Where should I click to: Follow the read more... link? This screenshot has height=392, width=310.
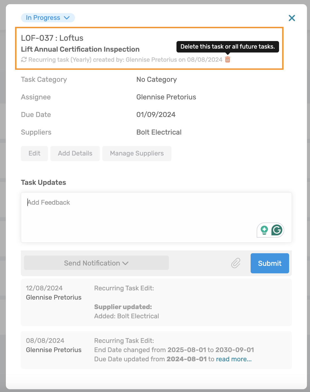click(x=234, y=359)
